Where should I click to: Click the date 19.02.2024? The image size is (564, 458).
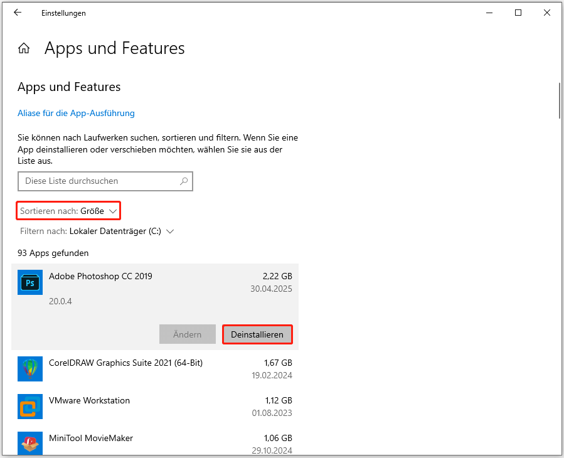click(x=272, y=375)
